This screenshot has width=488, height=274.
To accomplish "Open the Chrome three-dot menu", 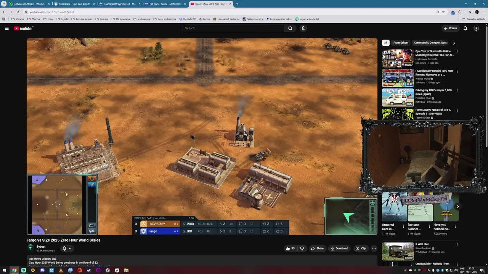I will click(x=483, y=12).
